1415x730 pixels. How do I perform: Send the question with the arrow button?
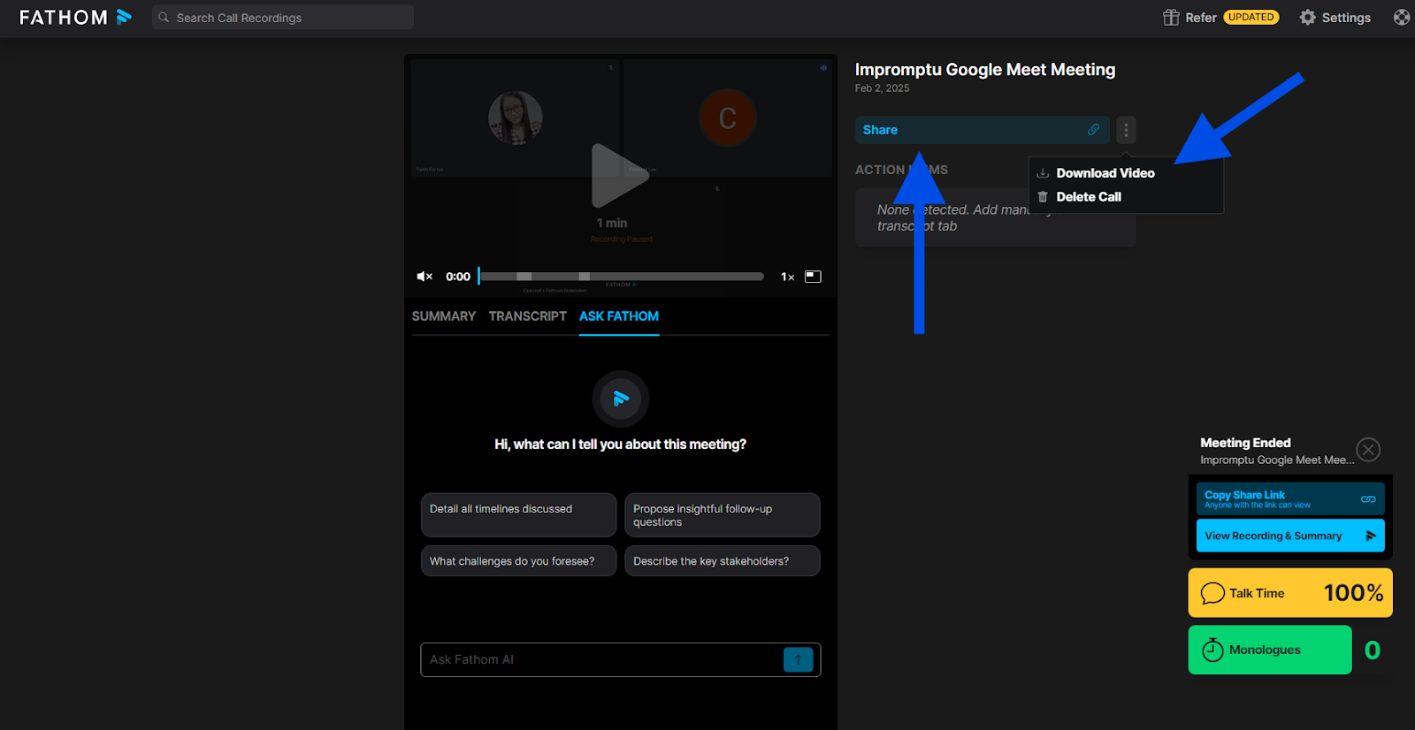799,659
